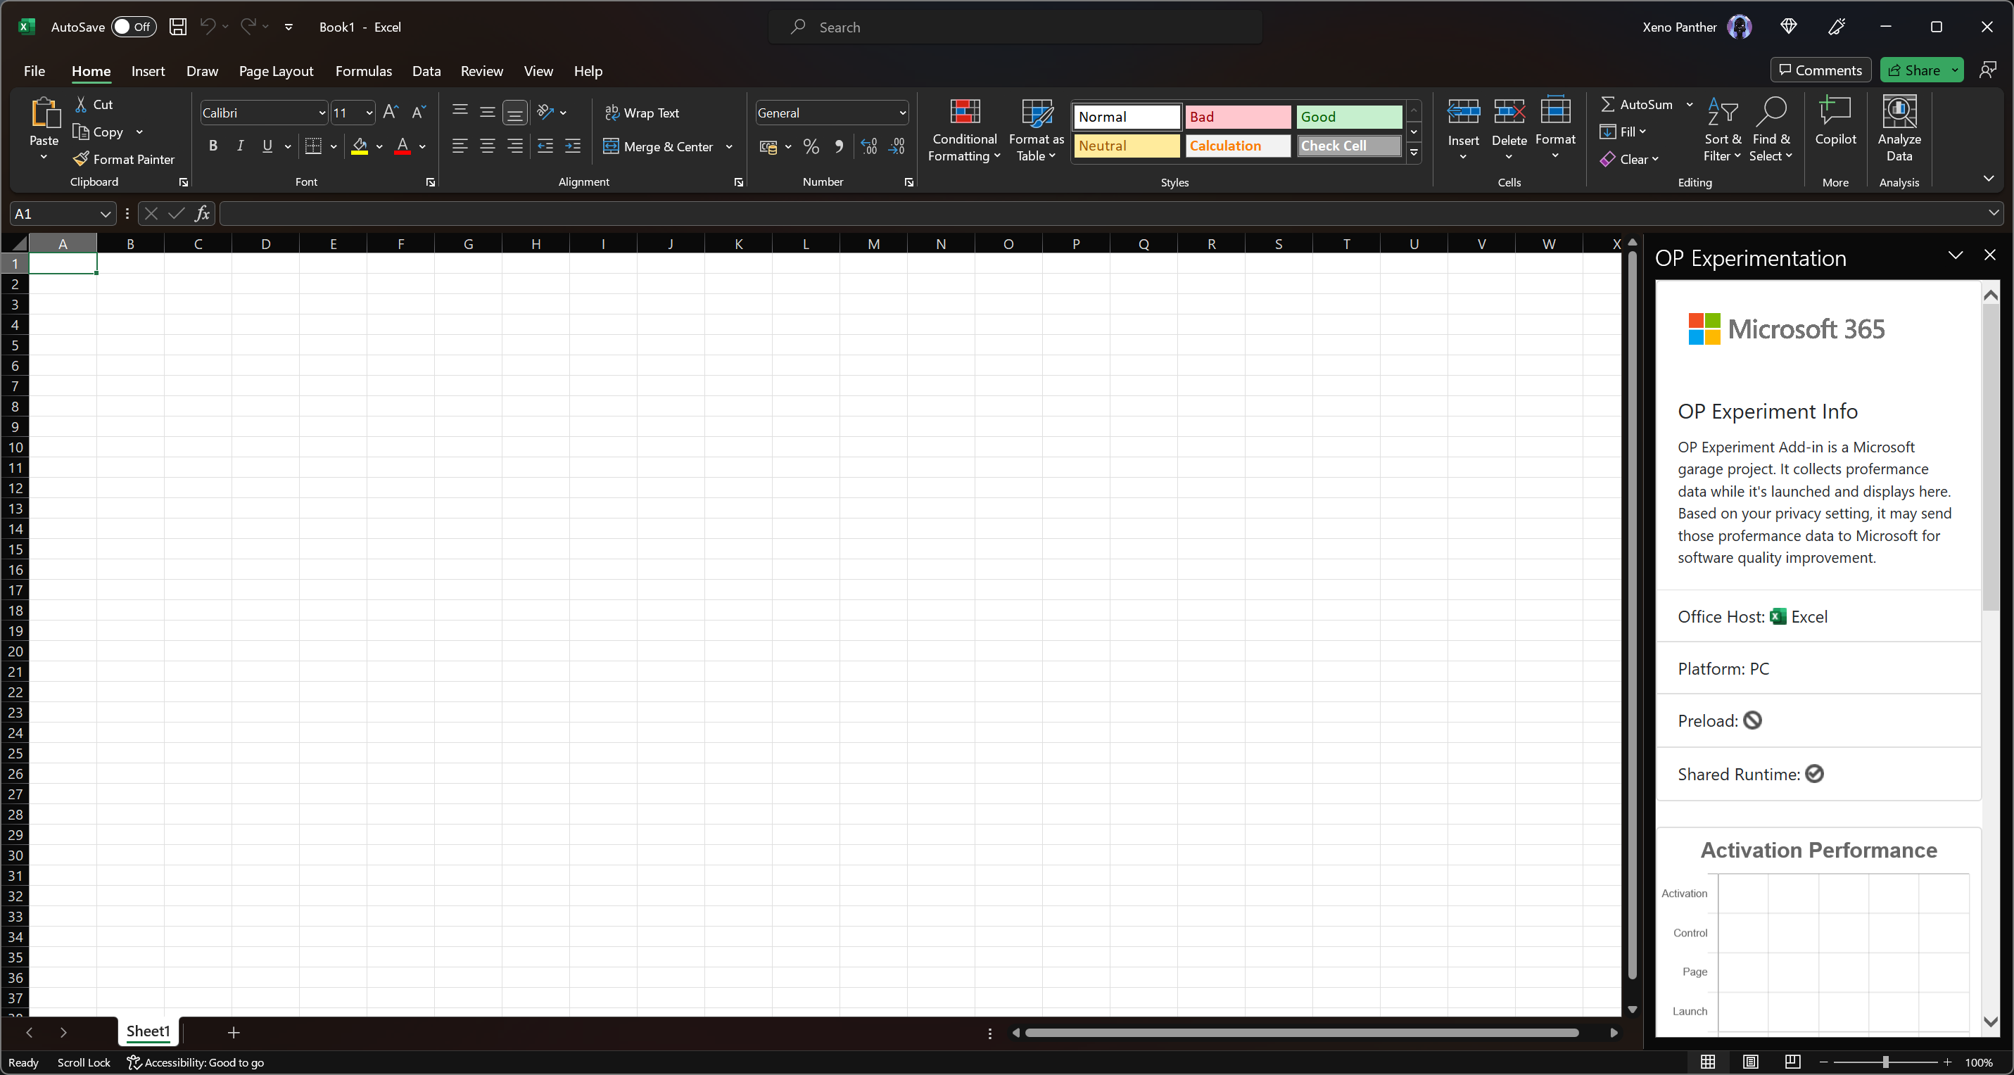Click the Cut scissors icon
2014x1075 pixels.
coord(82,104)
